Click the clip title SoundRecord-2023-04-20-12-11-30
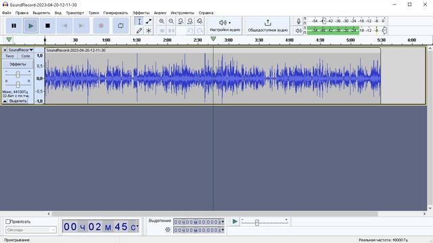Image resolution: width=433 pixels, height=243 pixels. click(x=76, y=51)
